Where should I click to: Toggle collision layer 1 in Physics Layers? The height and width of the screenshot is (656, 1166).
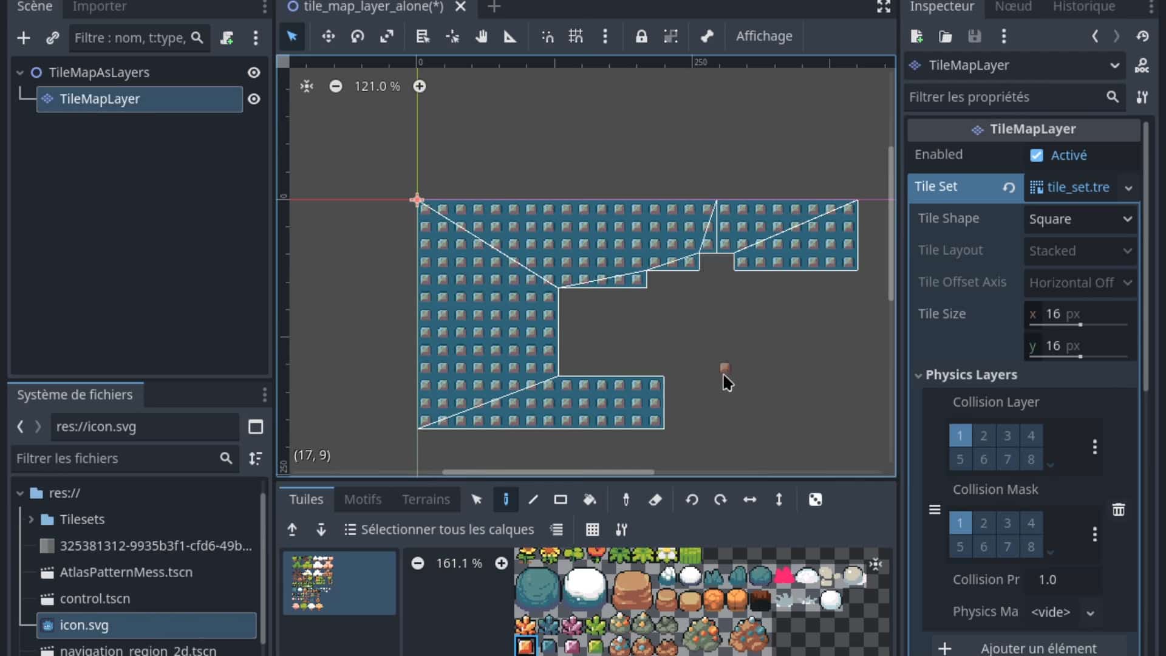click(x=960, y=435)
